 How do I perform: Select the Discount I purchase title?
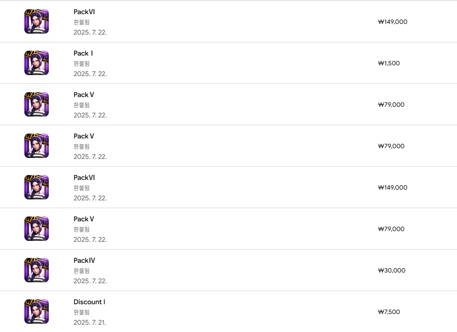tap(89, 302)
